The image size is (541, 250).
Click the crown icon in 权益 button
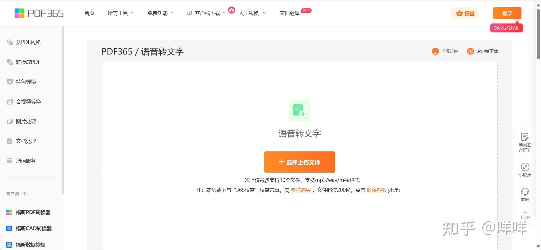pyautogui.click(x=459, y=13)
